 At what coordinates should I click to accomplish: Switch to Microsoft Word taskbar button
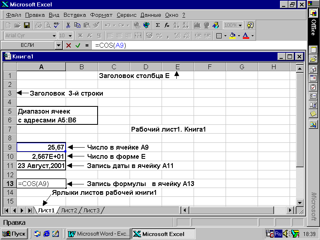coord(99,234)
